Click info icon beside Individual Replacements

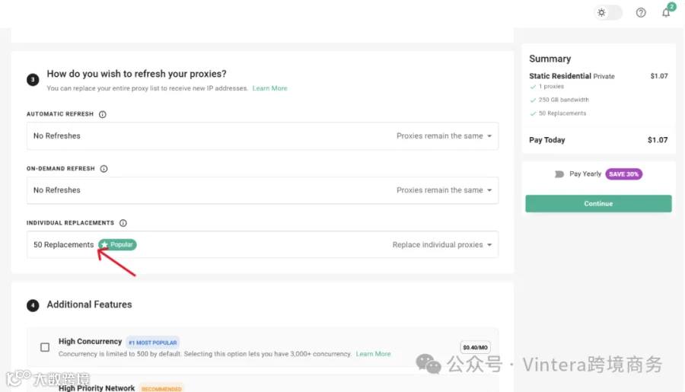(123, 223)
